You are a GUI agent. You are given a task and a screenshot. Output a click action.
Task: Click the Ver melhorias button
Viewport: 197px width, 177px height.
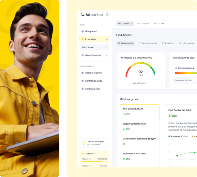[x=140, y=83]
